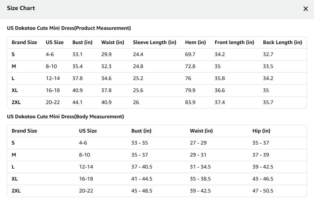
Task: Select back length 33.5 for size M
Action: pos(268,66)
